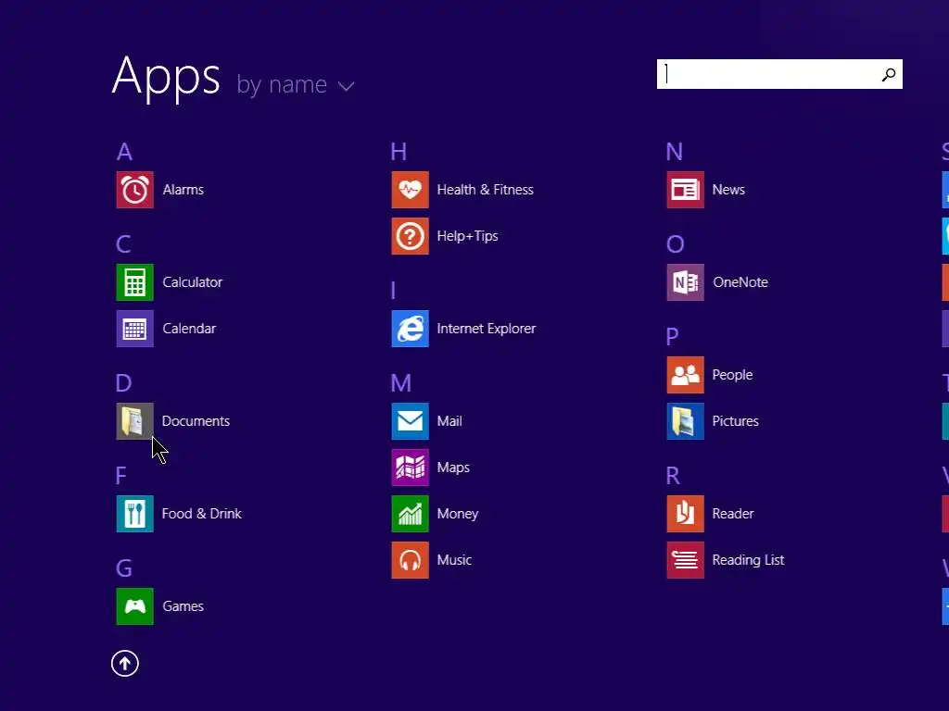Click the 'OneNote' label
Viewport: 949px width, 711px height.
coord(740,282)
